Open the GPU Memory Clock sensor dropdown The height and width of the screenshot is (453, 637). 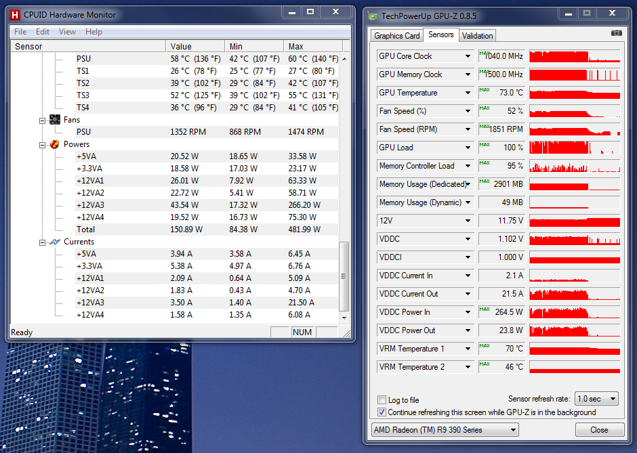[468, 74]
